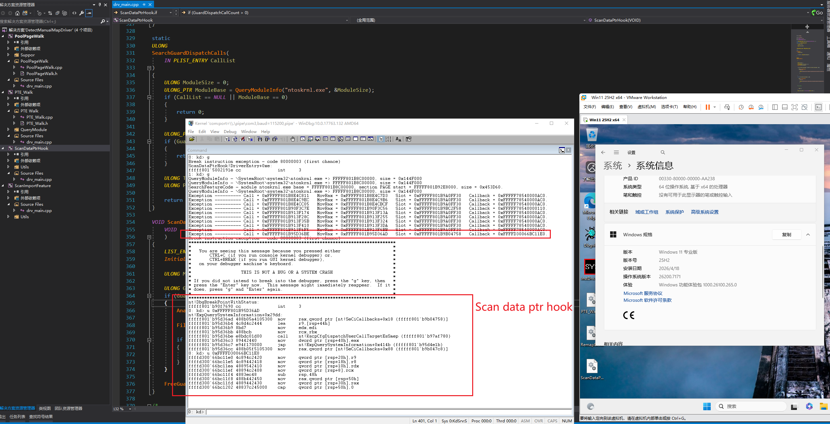Click WinDbg Restart icon

click(235, 139)
